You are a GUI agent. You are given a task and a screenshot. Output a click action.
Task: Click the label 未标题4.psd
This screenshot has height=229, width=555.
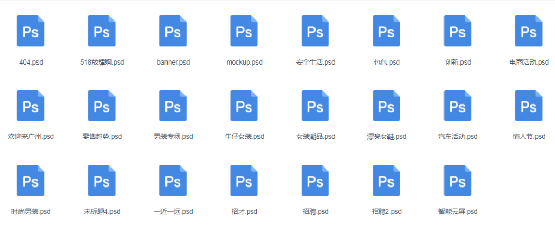coord(102,212)
